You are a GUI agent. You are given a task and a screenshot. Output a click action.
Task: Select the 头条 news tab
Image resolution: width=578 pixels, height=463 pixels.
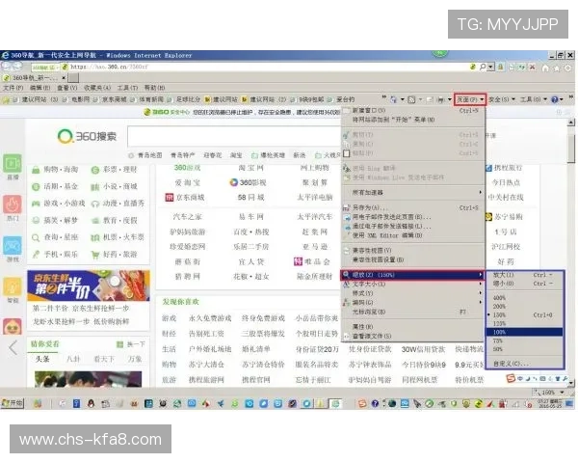click(x=42, y=359)
